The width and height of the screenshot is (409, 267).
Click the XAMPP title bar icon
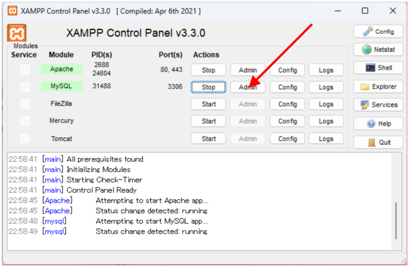pyautogui.click(x=12, y=11)
